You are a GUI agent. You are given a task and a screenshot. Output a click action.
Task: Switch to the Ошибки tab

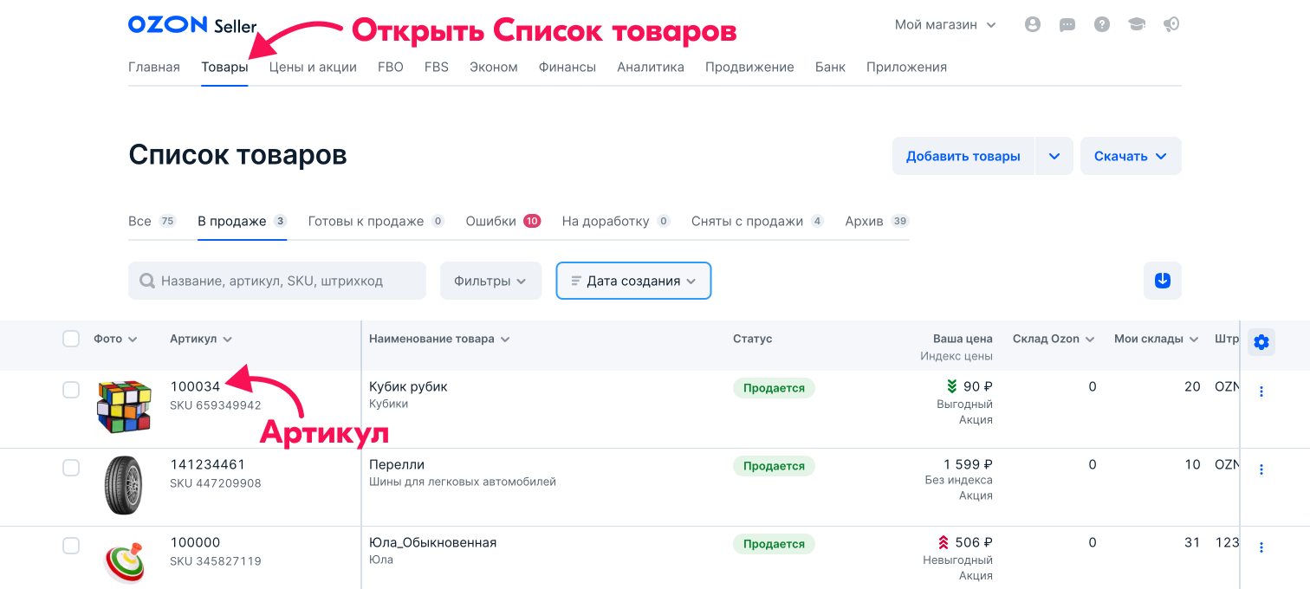[x=503, y=221]
